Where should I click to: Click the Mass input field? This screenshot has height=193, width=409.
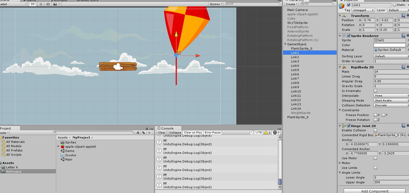point(391,72)
